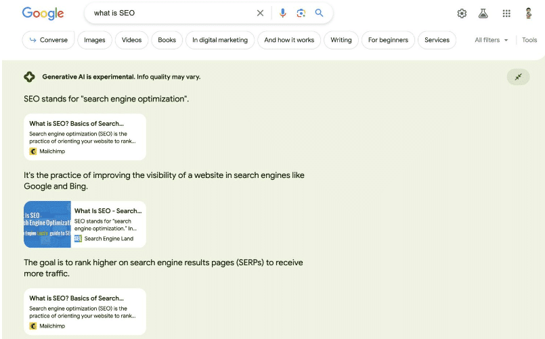Screen dimensions: 545x339
Task: Filter by In digital marketing
Action: click(x=220, y=40)
